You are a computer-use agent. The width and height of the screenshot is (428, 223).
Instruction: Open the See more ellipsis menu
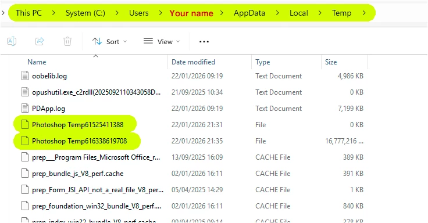[204, 42]
